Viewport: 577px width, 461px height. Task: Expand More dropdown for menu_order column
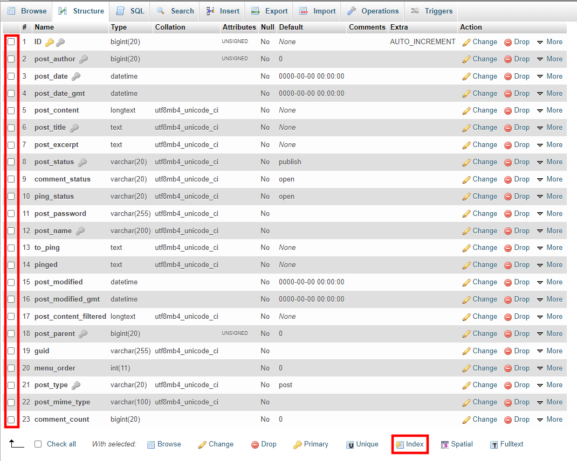coord(550,368)
